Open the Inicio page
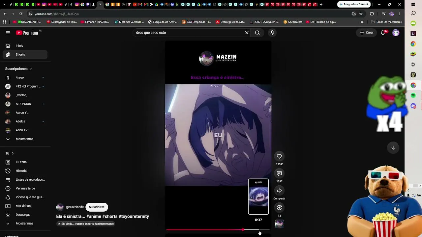The width and height of the screenshot is (422, 237). [x=25, y=46]
